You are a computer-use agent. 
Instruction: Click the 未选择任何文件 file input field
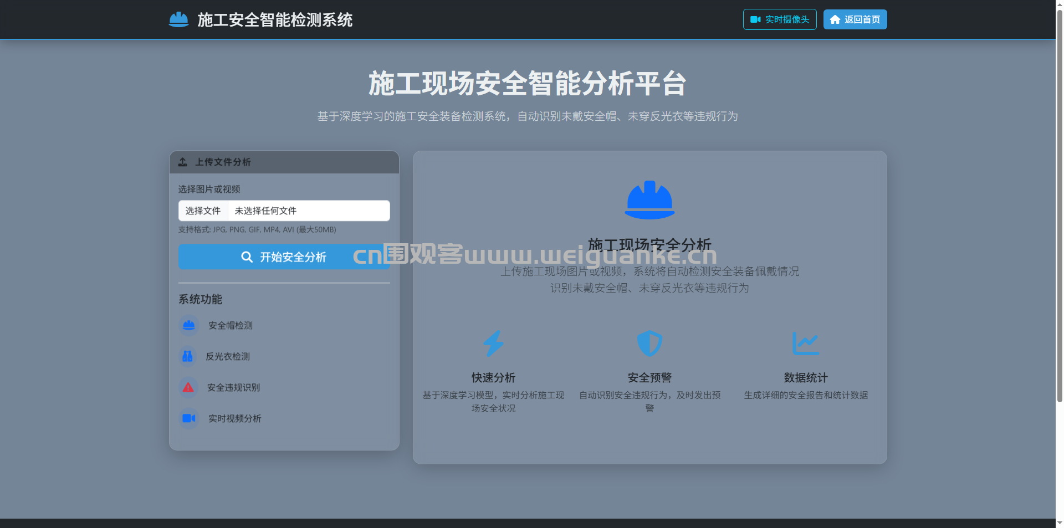click(x=309, y=211)
